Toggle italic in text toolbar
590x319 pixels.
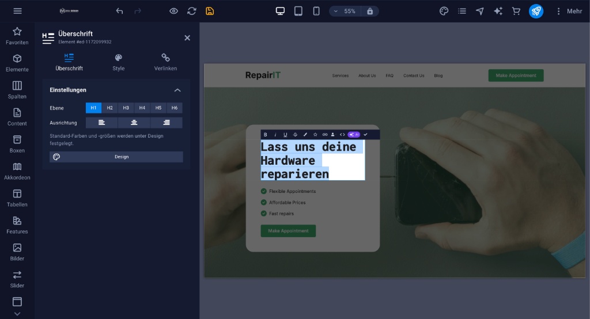[275, 135]
